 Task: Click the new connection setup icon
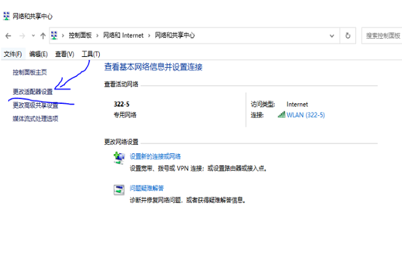(x=119, y=157)
